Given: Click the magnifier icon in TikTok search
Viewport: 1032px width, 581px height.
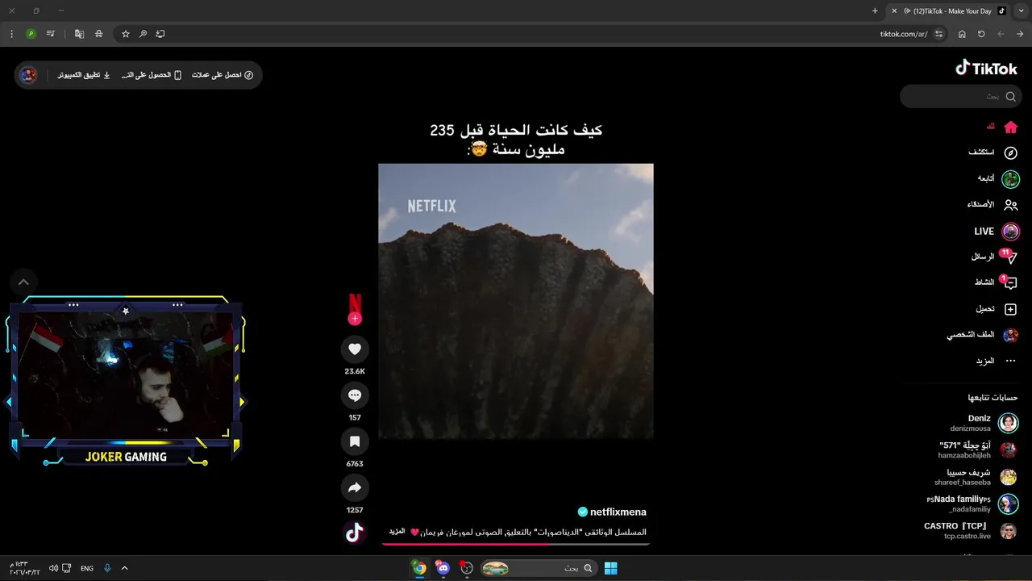Looking at the screenshot, I should click(1010, 96).
